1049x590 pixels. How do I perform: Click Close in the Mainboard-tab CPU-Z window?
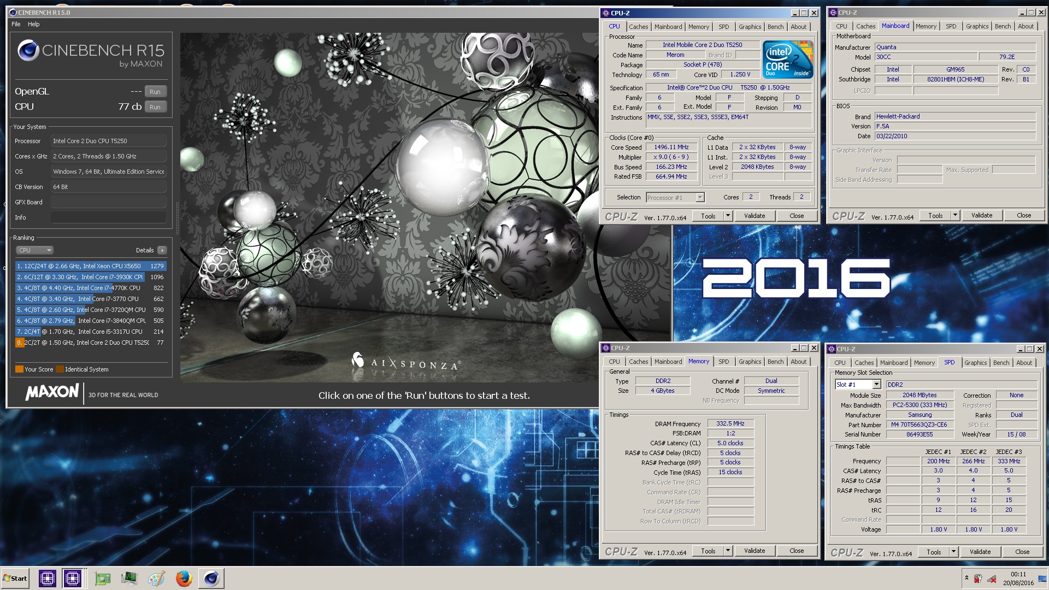[1024, 215]
